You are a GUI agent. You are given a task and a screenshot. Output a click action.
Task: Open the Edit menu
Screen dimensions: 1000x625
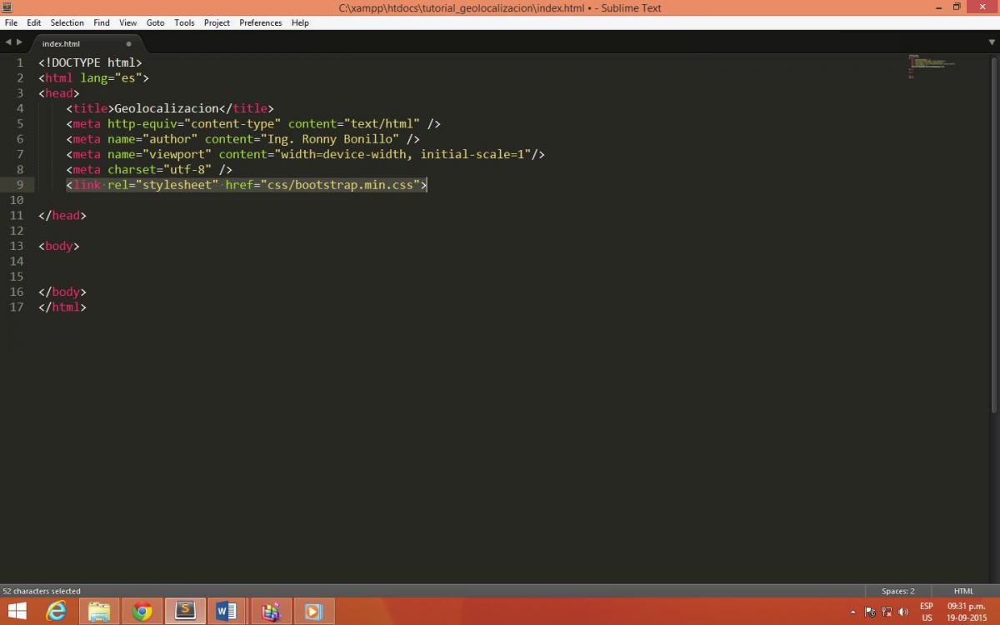34,22
